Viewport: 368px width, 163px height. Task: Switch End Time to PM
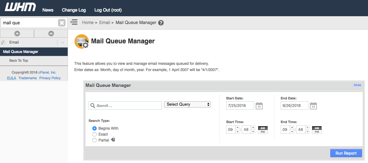(317, 132)
